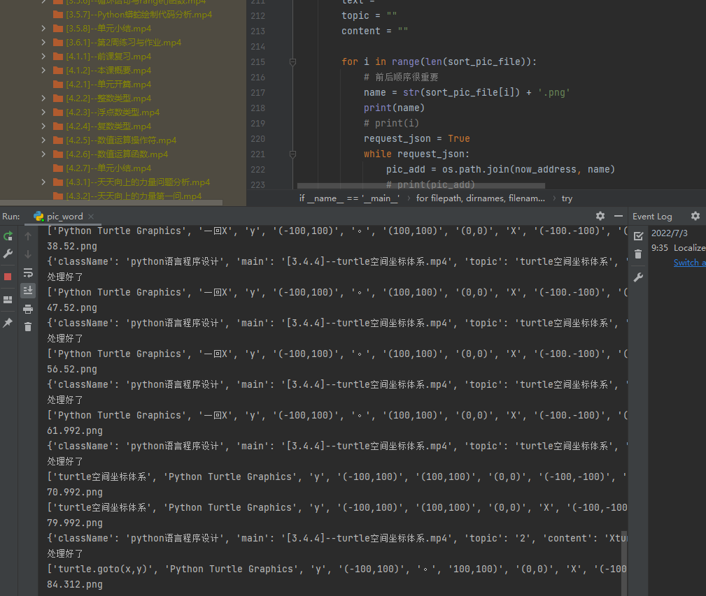Screen dimensions: 706x596
Task: Click the 79.992.png console output line
Action: coord(75,523)
